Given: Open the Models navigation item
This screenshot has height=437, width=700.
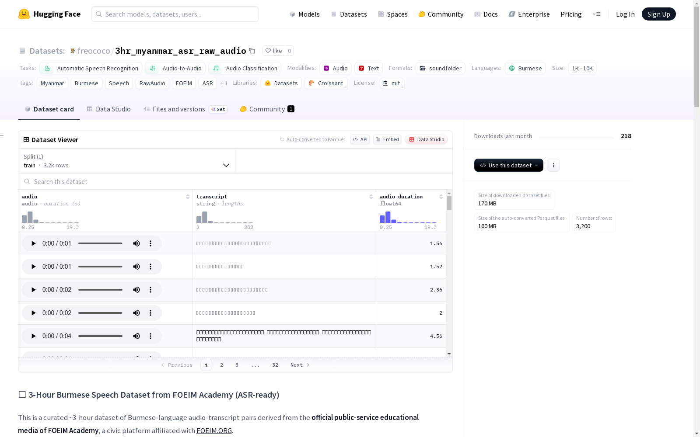Looking at the screenshot, I should pos(304,14).
